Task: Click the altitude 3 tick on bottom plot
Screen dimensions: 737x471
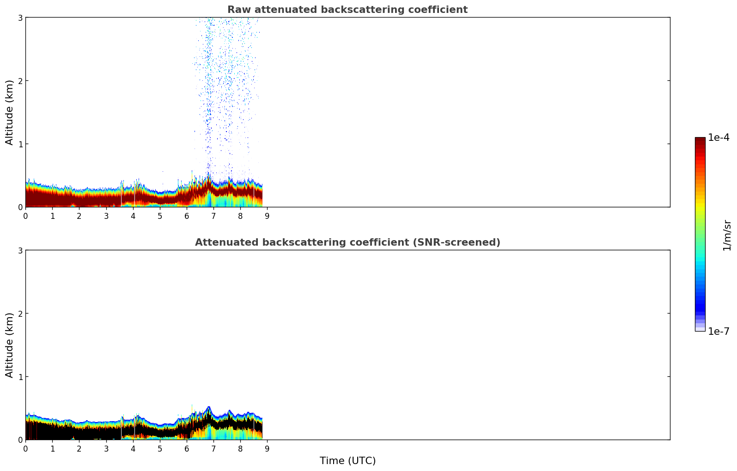Action: (20, 250)
